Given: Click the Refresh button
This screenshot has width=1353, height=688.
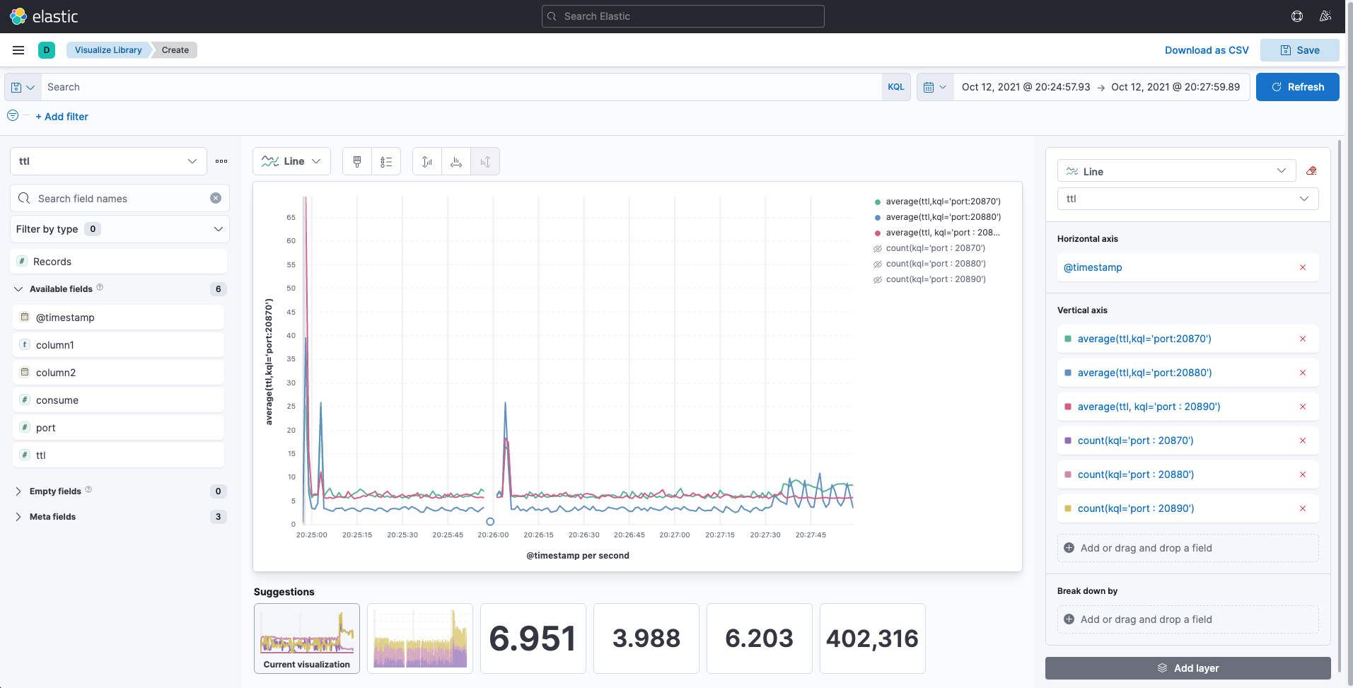Looking at the screenshot, I should (1297, 87).
